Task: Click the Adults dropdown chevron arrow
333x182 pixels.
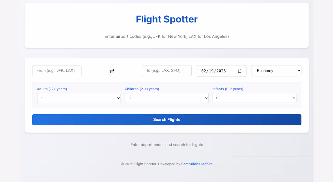Action: (x=118, y=98)
